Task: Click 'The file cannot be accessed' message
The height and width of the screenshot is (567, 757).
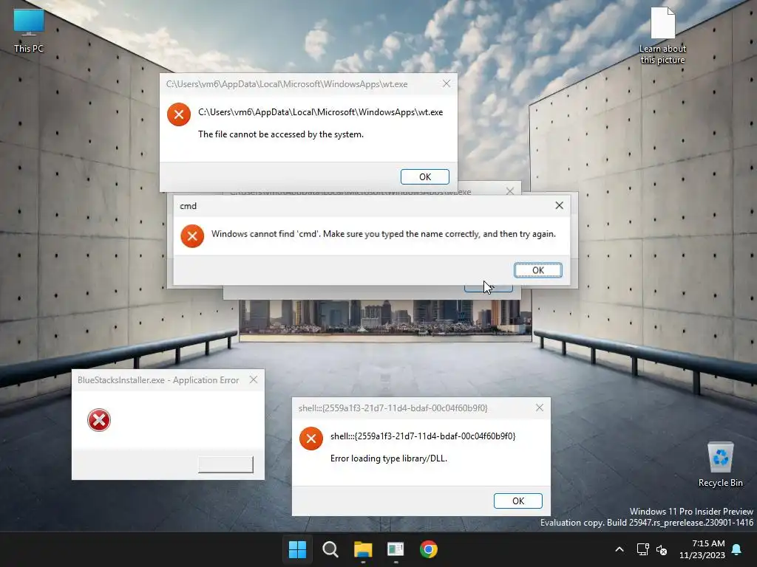Action: (x=280, y=134)
